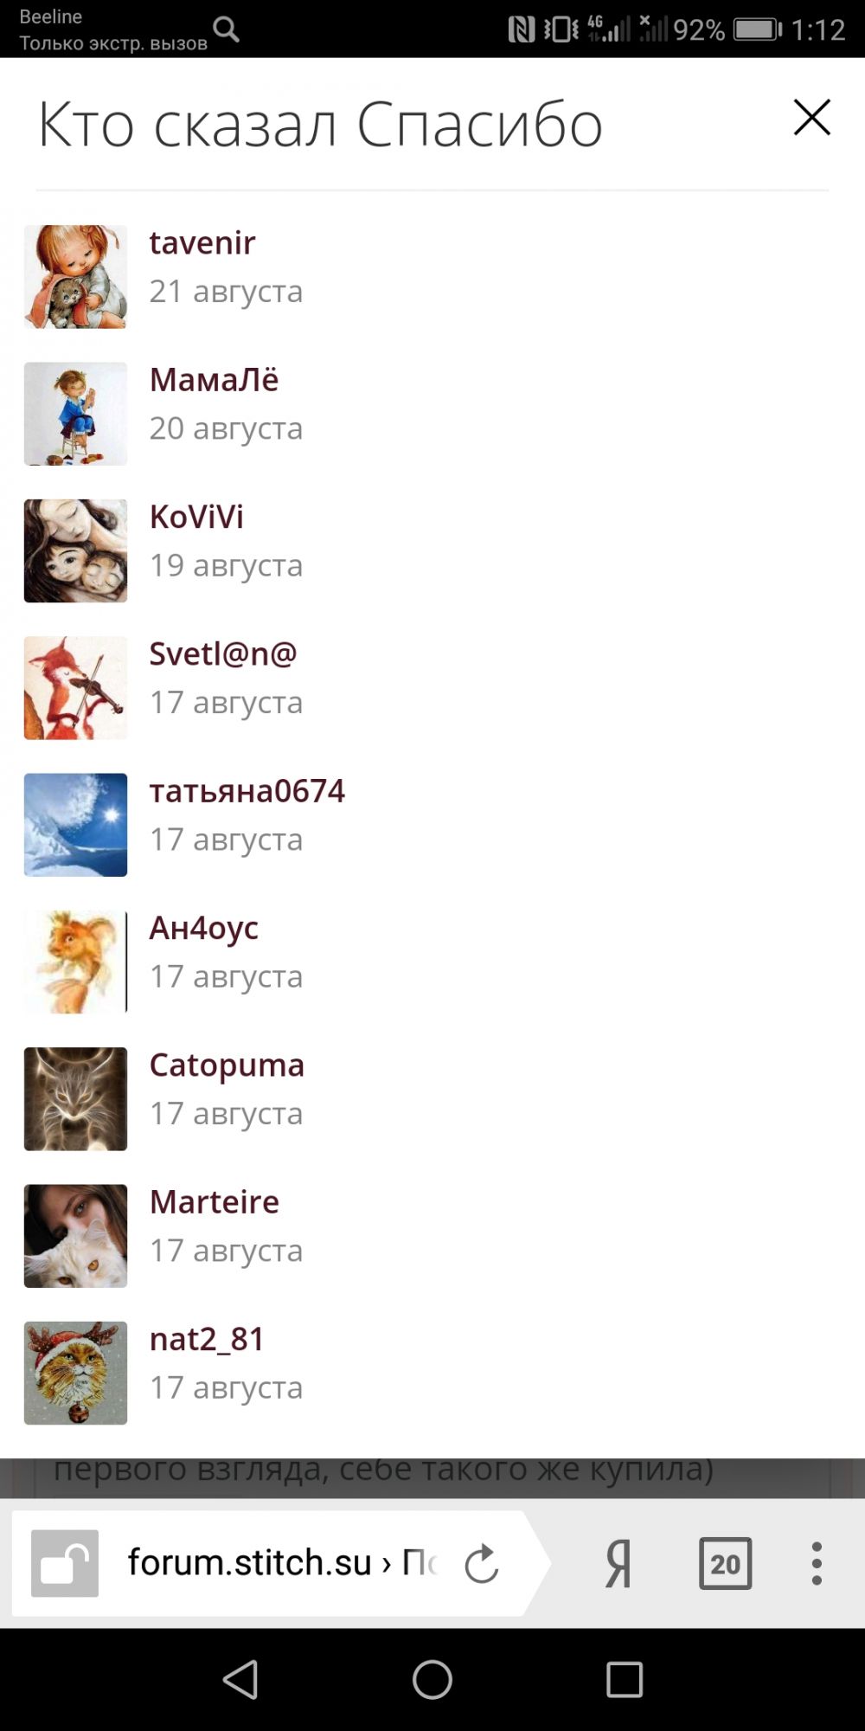The width and height of the screenshot is (865, 1731).
Task: Open Yandex 'Я' button in browser bar
Action: coord(618,1564)
